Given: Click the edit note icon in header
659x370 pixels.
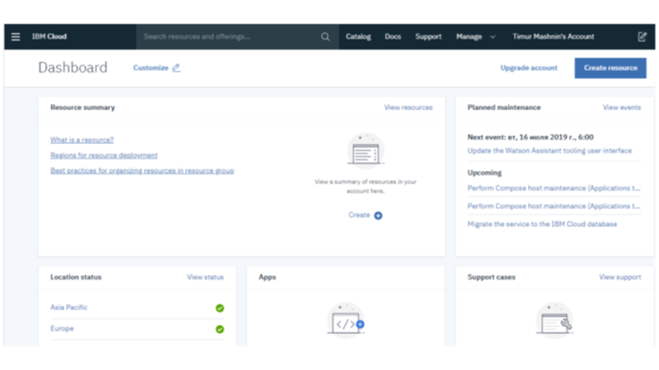Looking at the screenshot, I should (642, 36).
